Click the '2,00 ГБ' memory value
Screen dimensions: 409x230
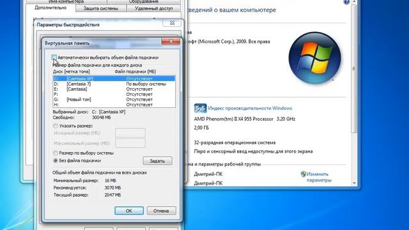pyautogui.click(x=201, y=128)
